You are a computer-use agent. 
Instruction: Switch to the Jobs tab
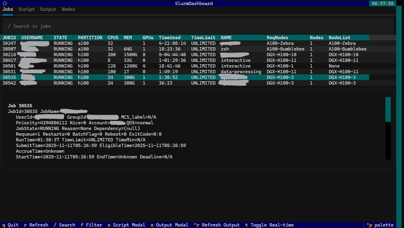8,9
